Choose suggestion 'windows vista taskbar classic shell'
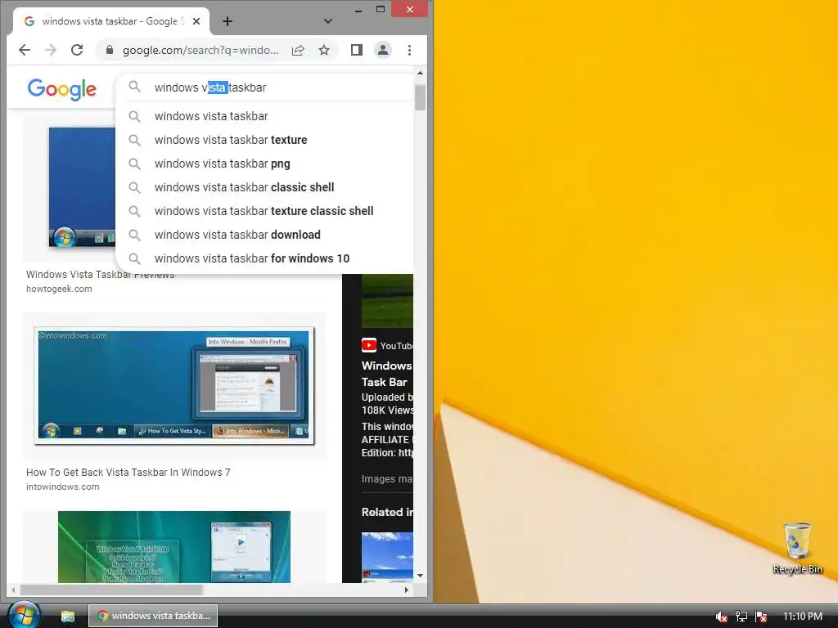 click(x=264, y=187)
